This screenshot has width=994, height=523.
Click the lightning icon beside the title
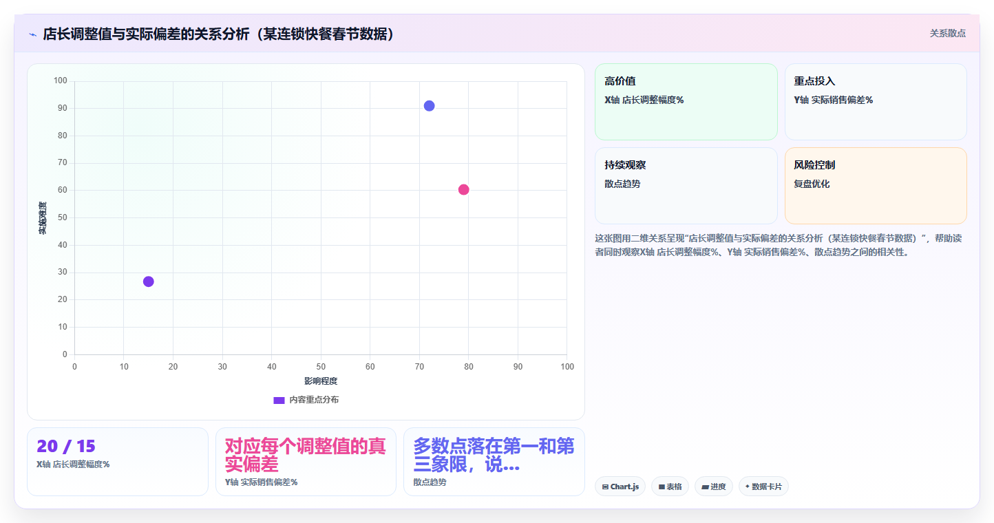tap(32, 34)
